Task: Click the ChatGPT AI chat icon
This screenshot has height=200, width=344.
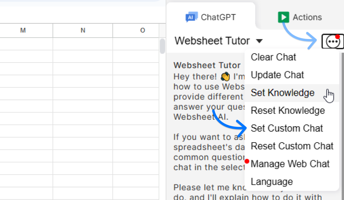Action: tap(191, 17)
